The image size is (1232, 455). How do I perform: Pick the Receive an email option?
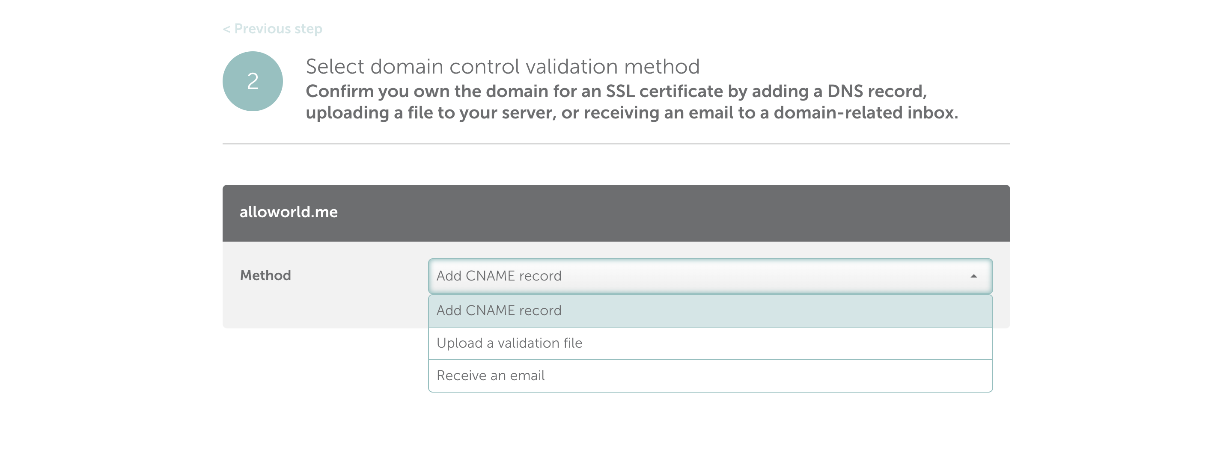pos(490,375)
